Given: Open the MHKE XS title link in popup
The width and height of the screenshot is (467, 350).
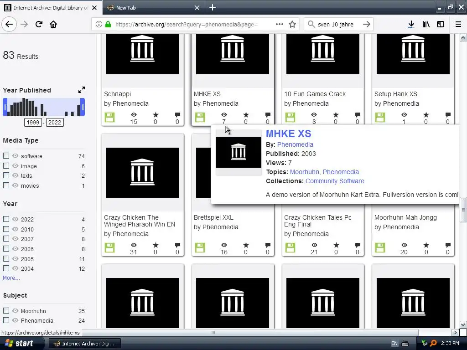Looking at the screenshot, I should pyautogui.click(x=288, y=134).
